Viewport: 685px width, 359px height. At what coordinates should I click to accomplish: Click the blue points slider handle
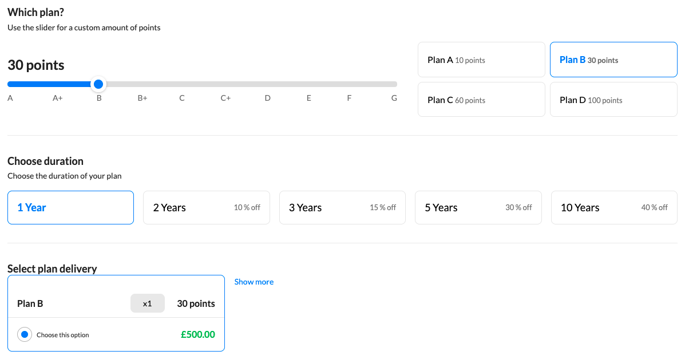(x=98, y=84)
